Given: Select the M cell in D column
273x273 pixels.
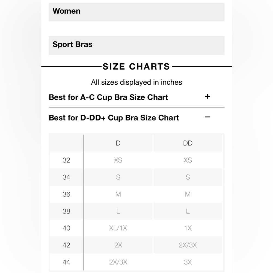Looking at the screenshot, I should (x=118, y=194).
